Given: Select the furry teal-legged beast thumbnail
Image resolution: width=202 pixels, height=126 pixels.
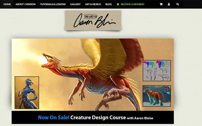Looking at the screenshot, I should tap(157, 96).
